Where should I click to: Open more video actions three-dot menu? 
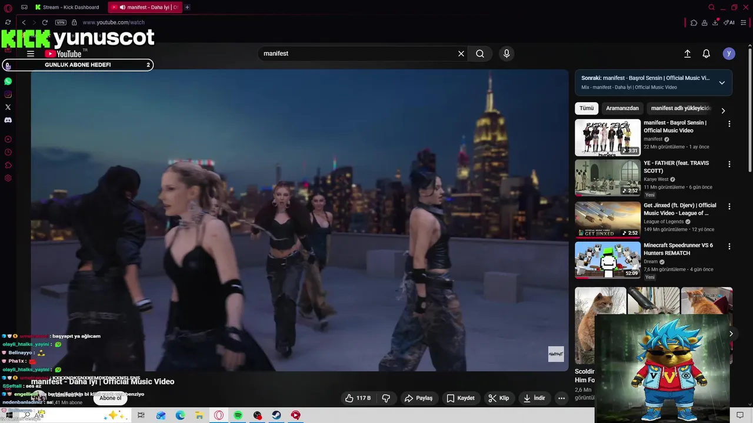[562, 398]
